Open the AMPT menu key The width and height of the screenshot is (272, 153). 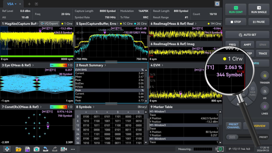(247, 45)
